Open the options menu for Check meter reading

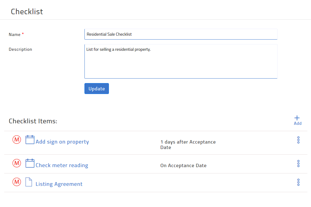298,163
